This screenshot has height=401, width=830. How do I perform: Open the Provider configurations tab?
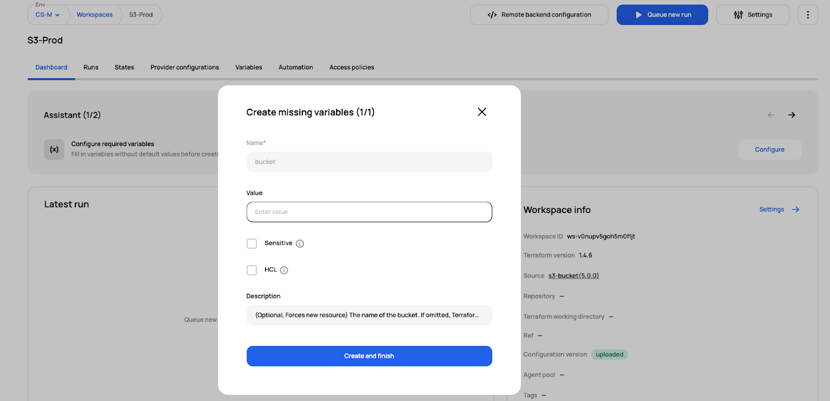185,67
